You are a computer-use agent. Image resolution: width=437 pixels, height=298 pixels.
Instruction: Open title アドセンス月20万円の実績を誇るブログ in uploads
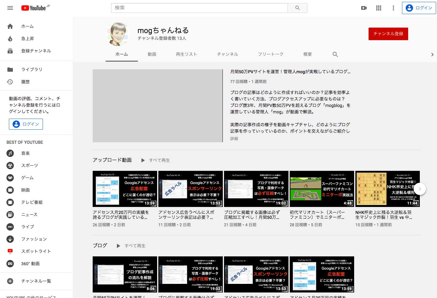[x=121, y=215]
